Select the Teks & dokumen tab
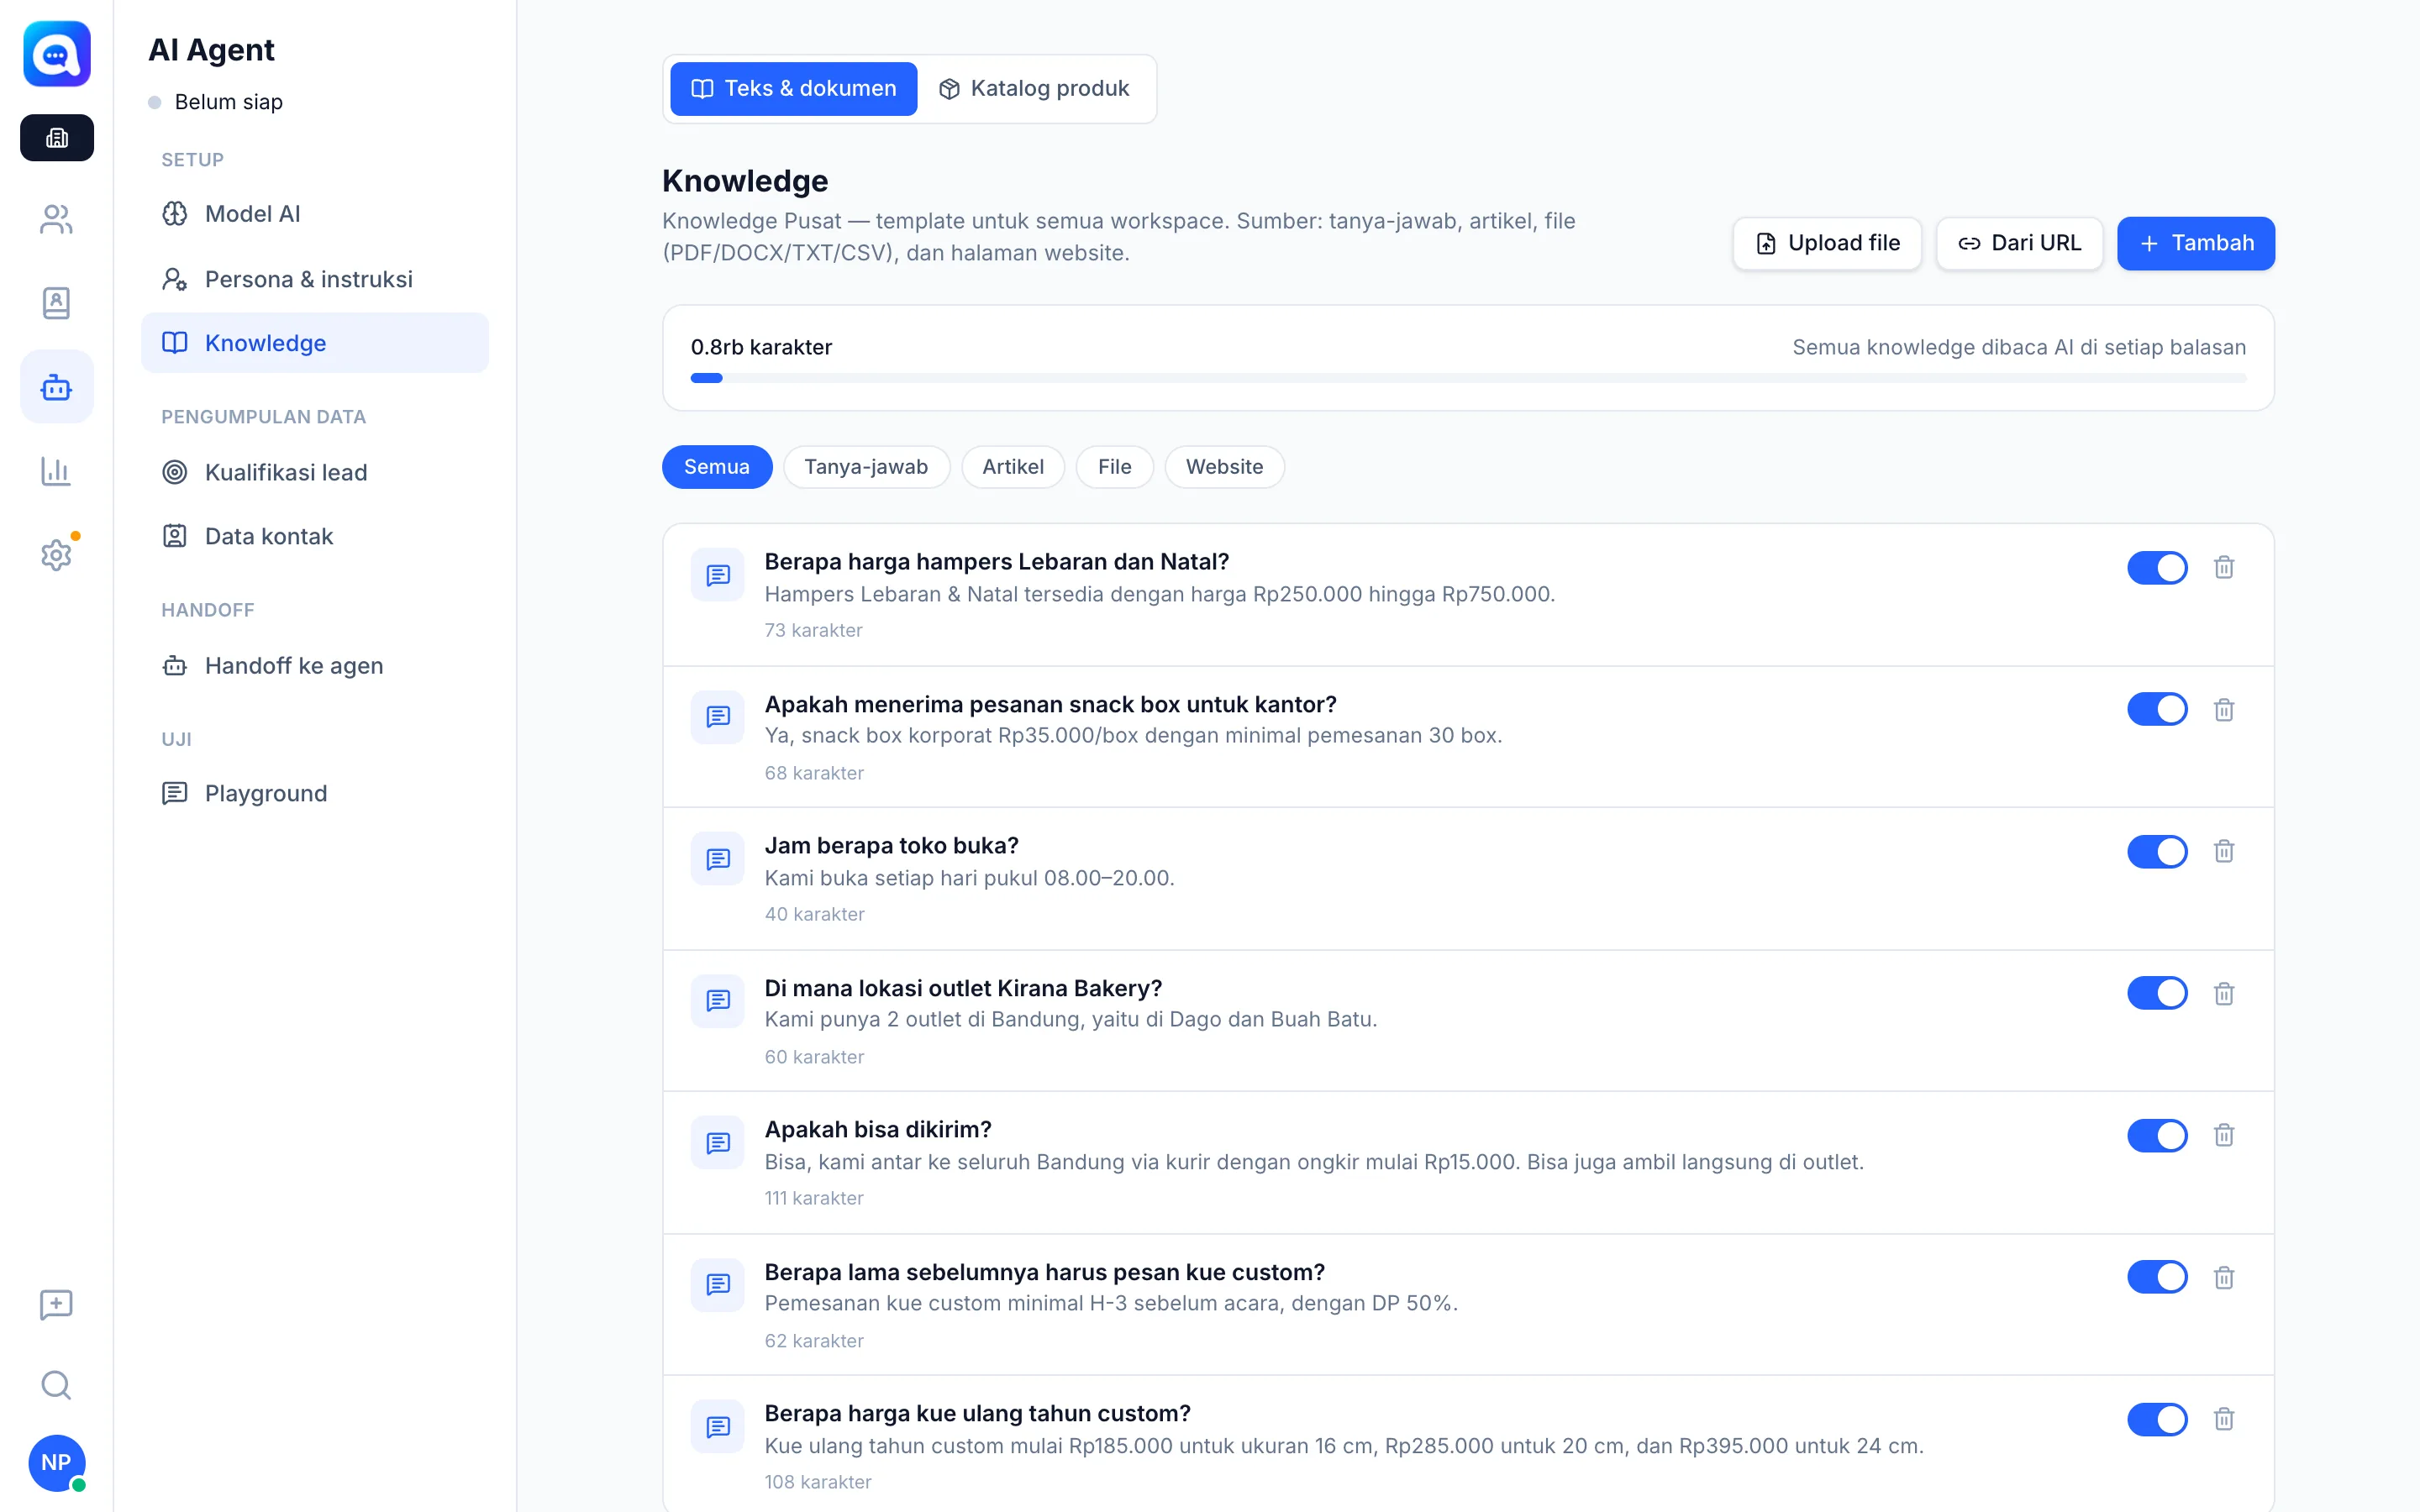 tap(793, 89)
